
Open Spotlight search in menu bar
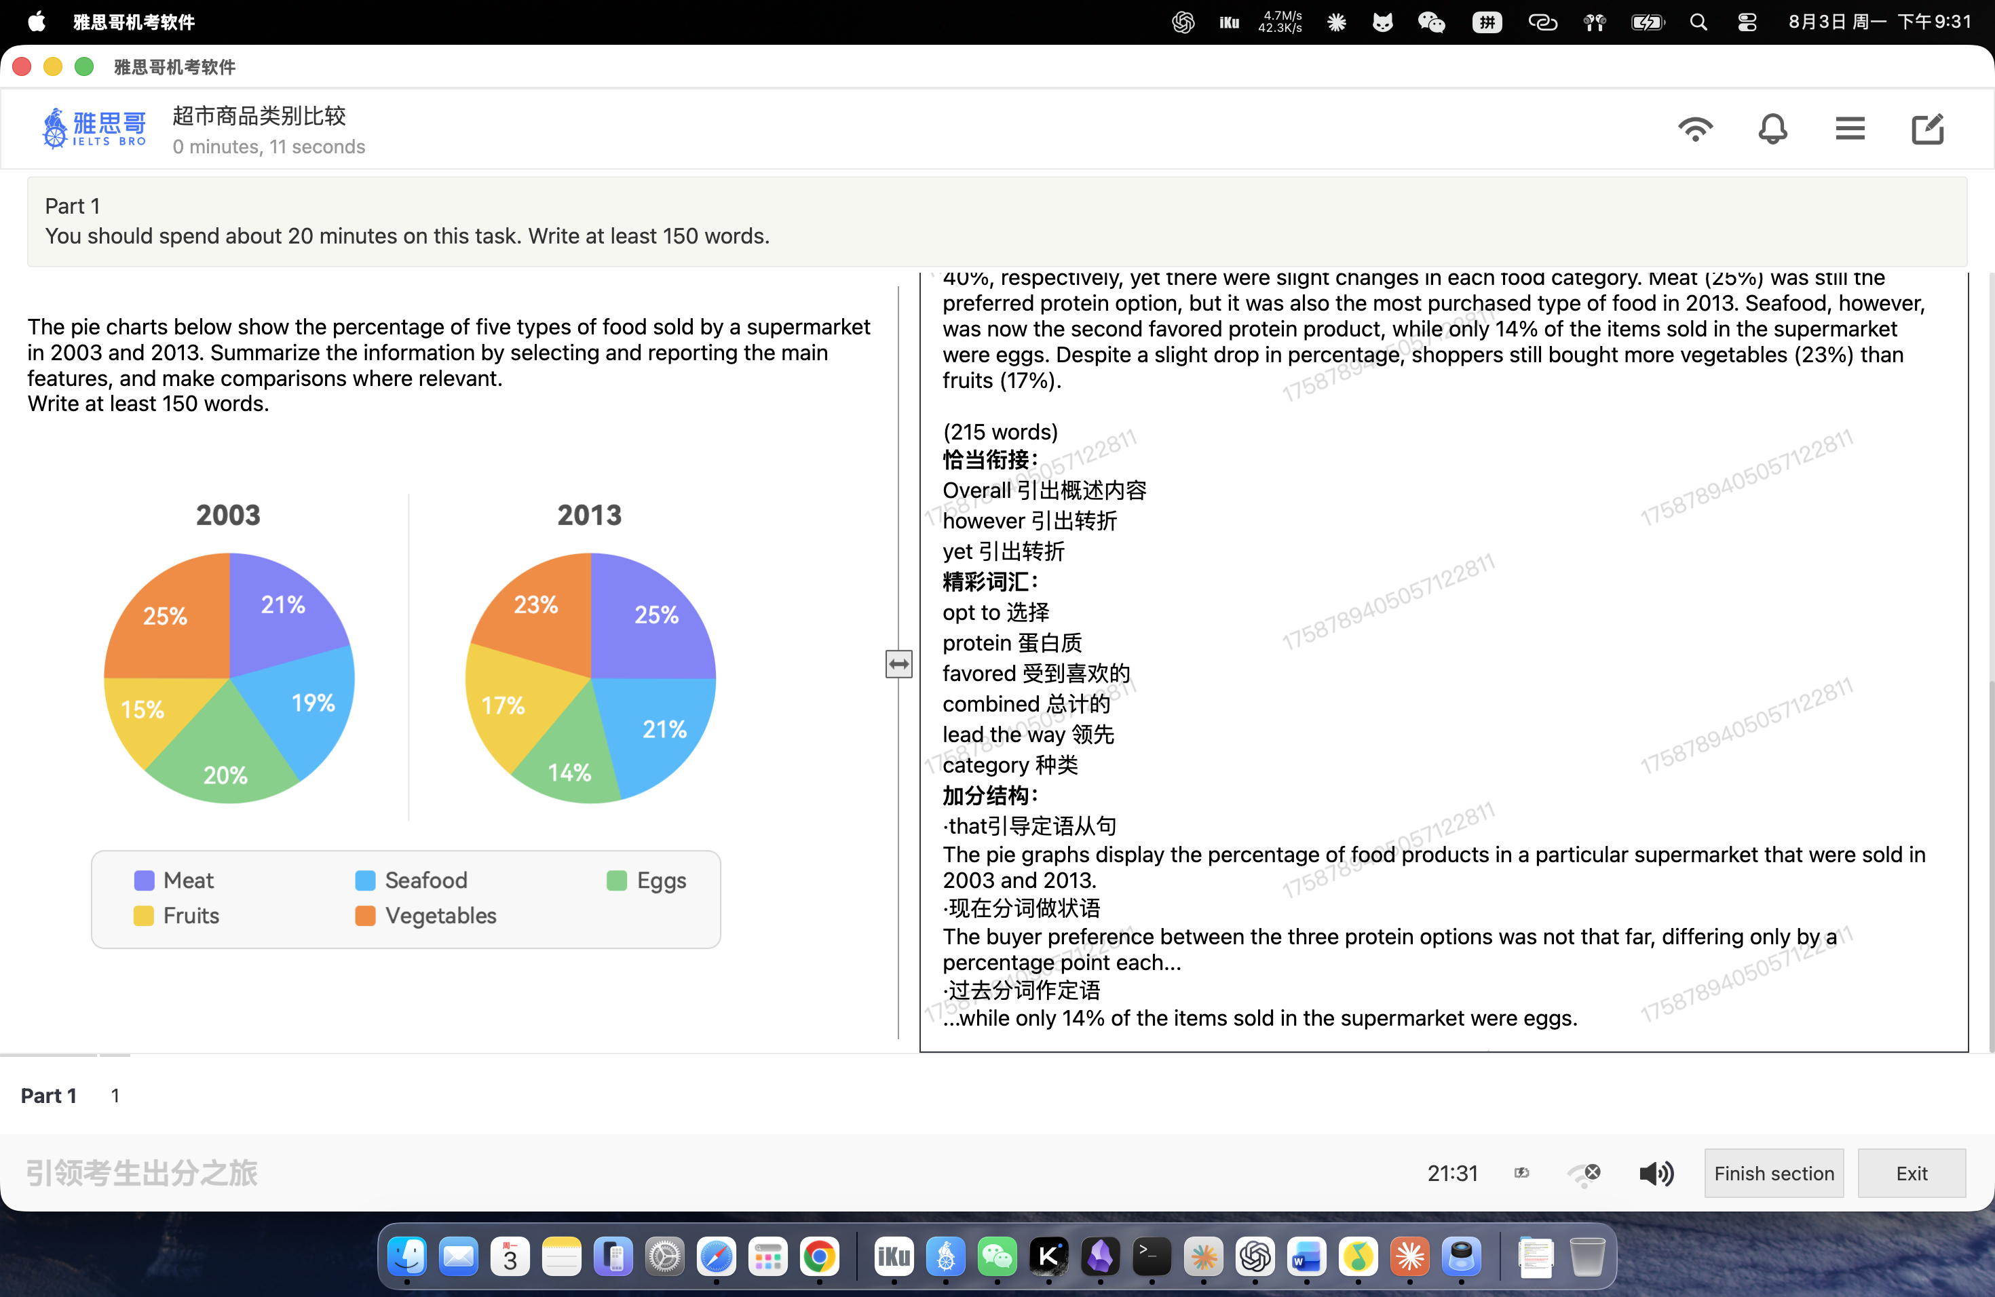(1698, 22)
